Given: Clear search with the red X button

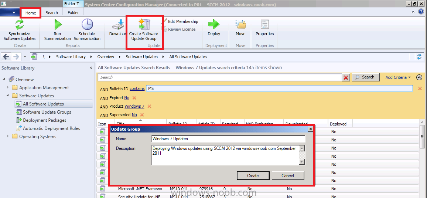Looking at the screenshot, I should coord(346,78).
